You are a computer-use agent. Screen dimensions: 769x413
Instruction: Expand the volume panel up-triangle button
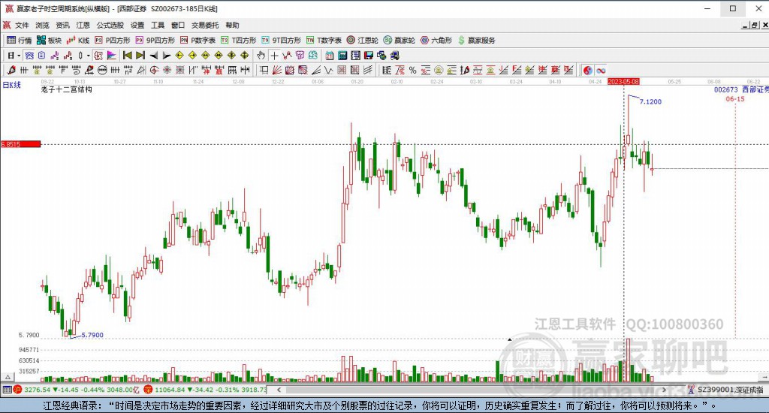click(x=8, y=377)
